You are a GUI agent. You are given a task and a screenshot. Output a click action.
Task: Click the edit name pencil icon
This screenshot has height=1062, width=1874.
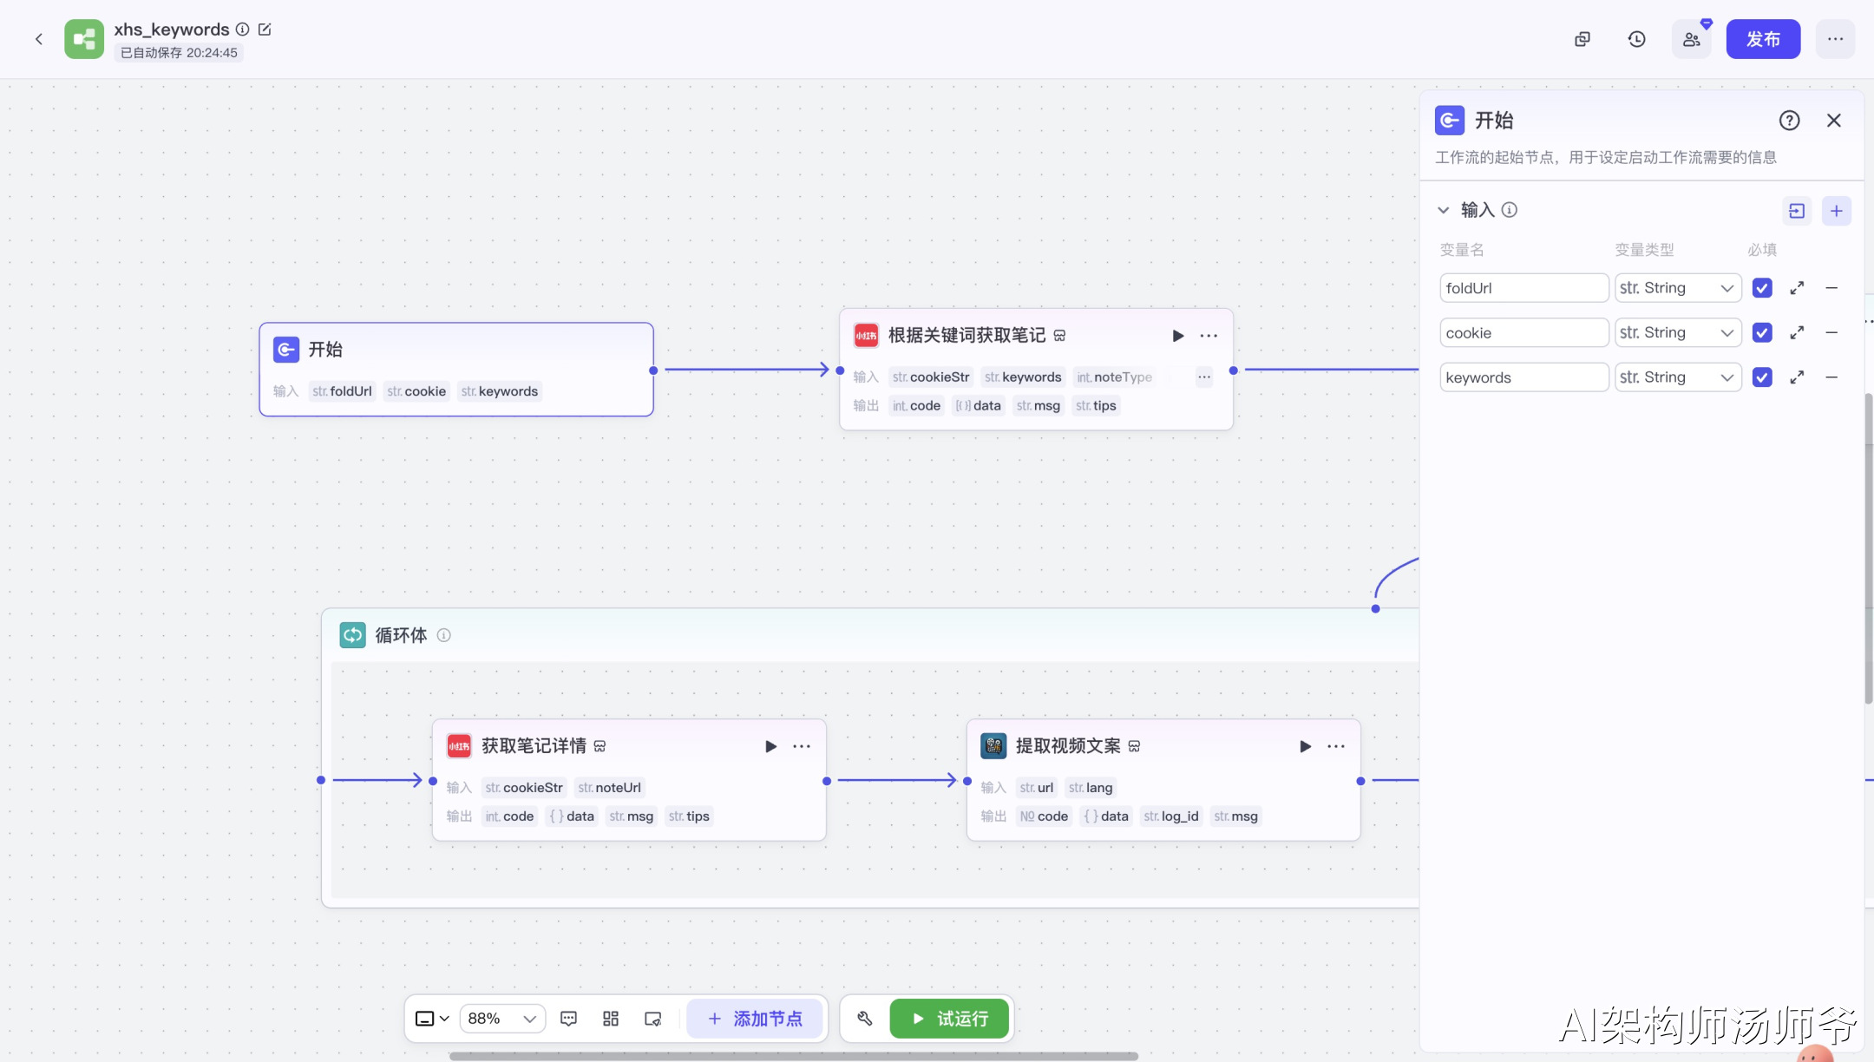pyautogui.click(x=265, y=29)
